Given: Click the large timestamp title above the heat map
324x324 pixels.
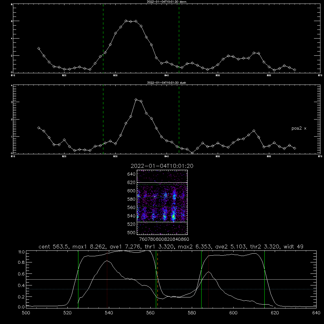Looking at the screenshot, I should (162, 166).
